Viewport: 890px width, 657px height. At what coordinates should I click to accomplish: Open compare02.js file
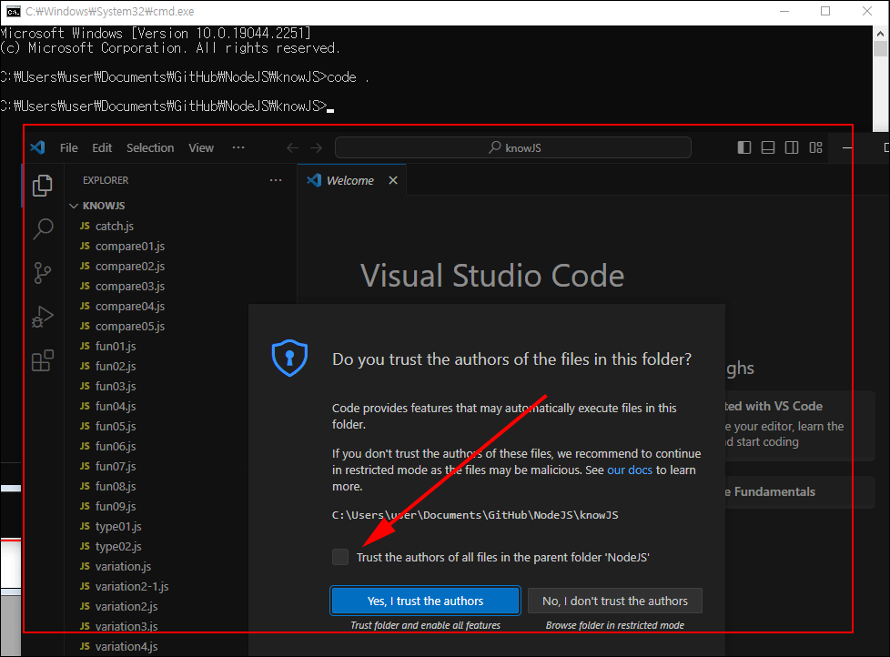coord(130,266)
